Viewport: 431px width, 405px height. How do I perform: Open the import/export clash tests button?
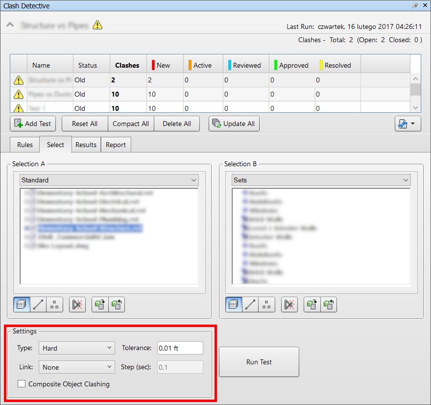coord(407,124)
